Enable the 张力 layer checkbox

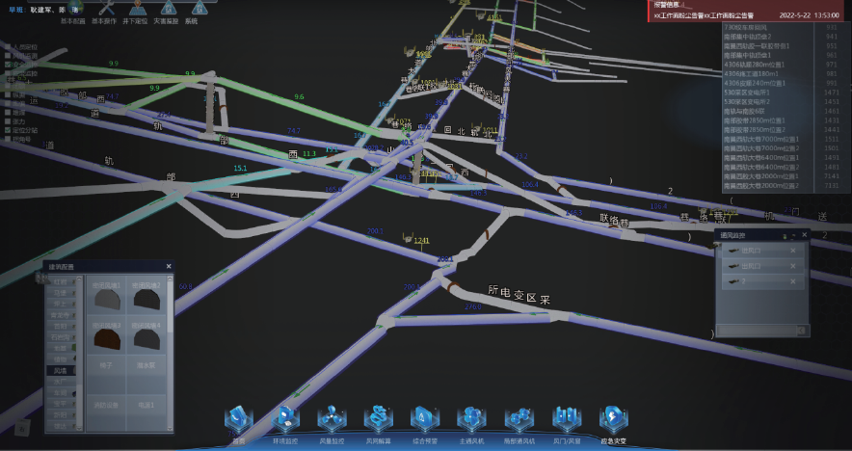pos(7,121)
